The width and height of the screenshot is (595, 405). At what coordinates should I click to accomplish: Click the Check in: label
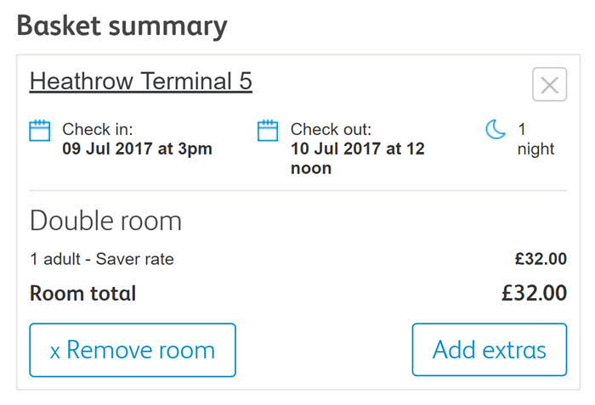click(98, 129)
